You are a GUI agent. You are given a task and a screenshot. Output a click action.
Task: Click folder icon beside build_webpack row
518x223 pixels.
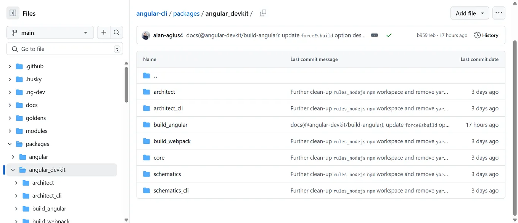[146, 141]
